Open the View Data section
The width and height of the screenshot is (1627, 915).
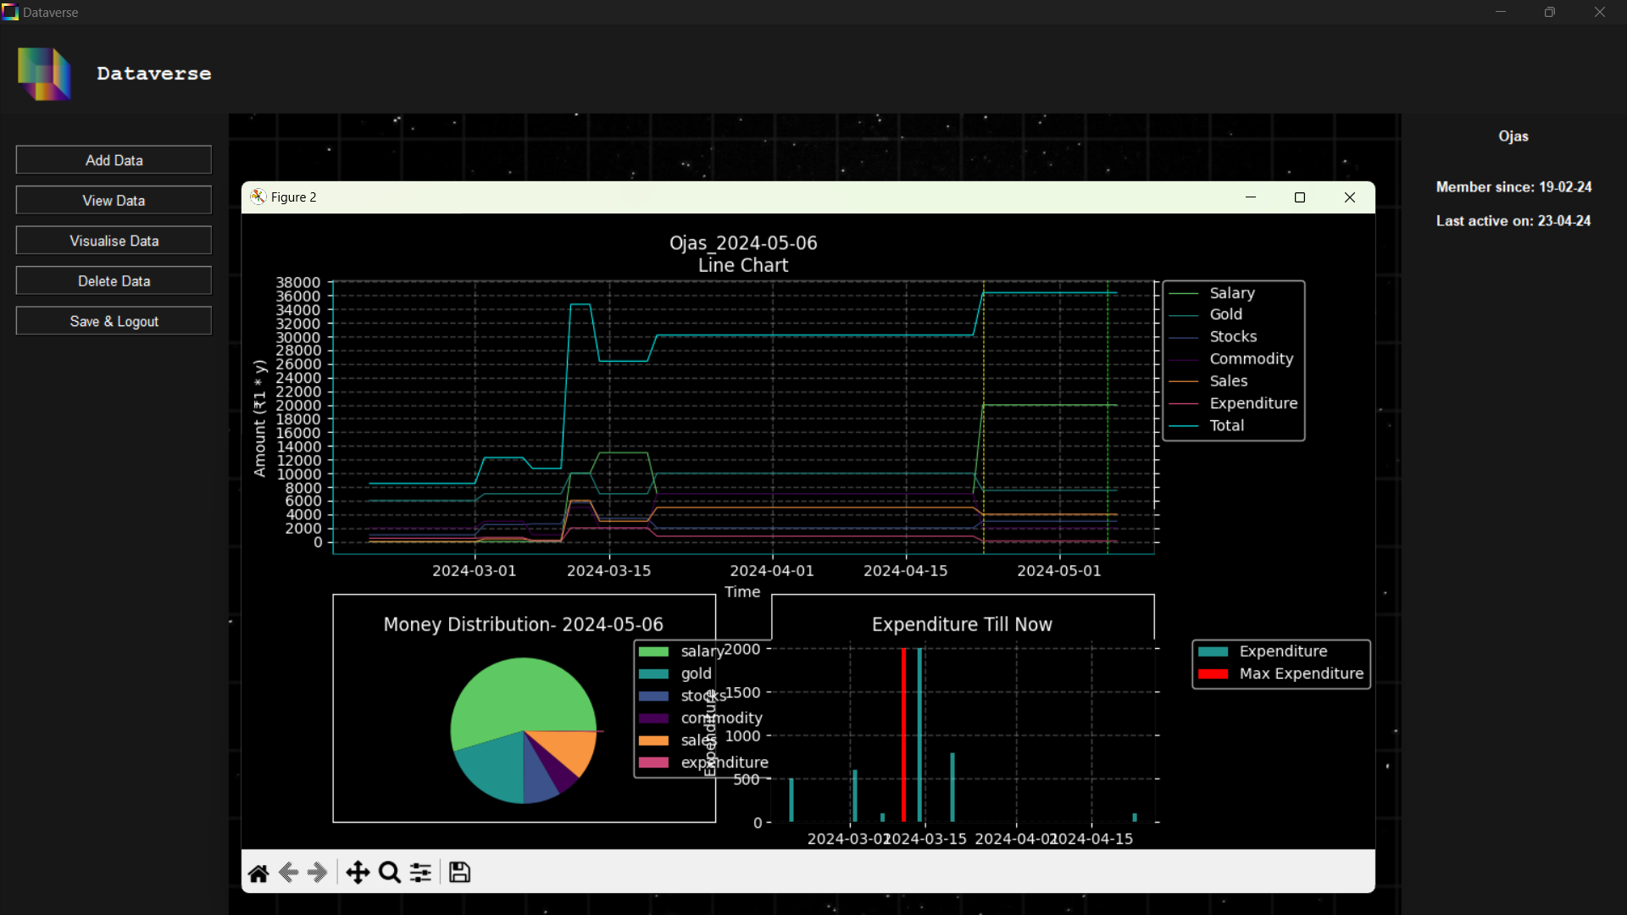pyautogui.click(x=114, y=201)
